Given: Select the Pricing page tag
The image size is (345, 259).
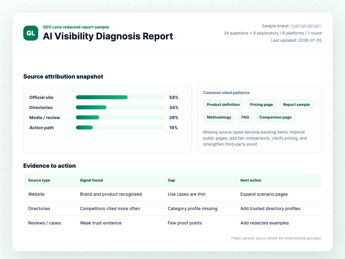Looking at the screenshot, I should pyautogui.click(x=261, y=104).
